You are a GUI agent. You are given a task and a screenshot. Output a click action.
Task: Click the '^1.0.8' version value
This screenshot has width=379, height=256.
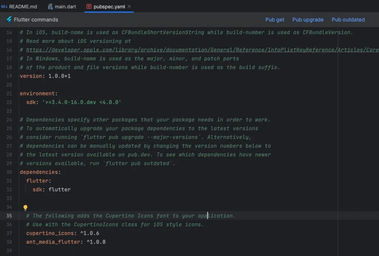click(x=96, y=242)
